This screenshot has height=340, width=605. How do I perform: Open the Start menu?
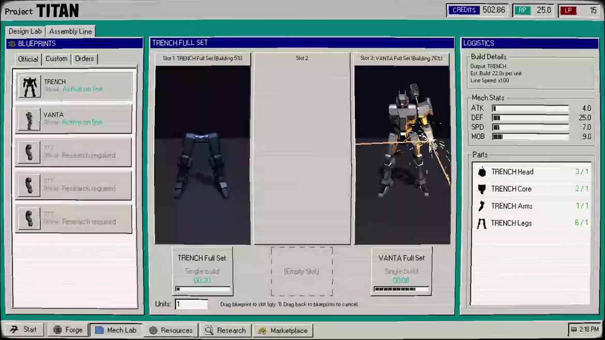point(23,330)
